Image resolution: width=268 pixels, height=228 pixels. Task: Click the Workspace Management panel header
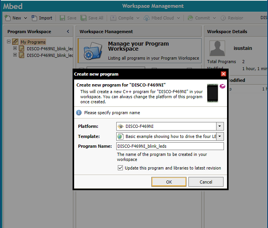[x=139, y=32]
